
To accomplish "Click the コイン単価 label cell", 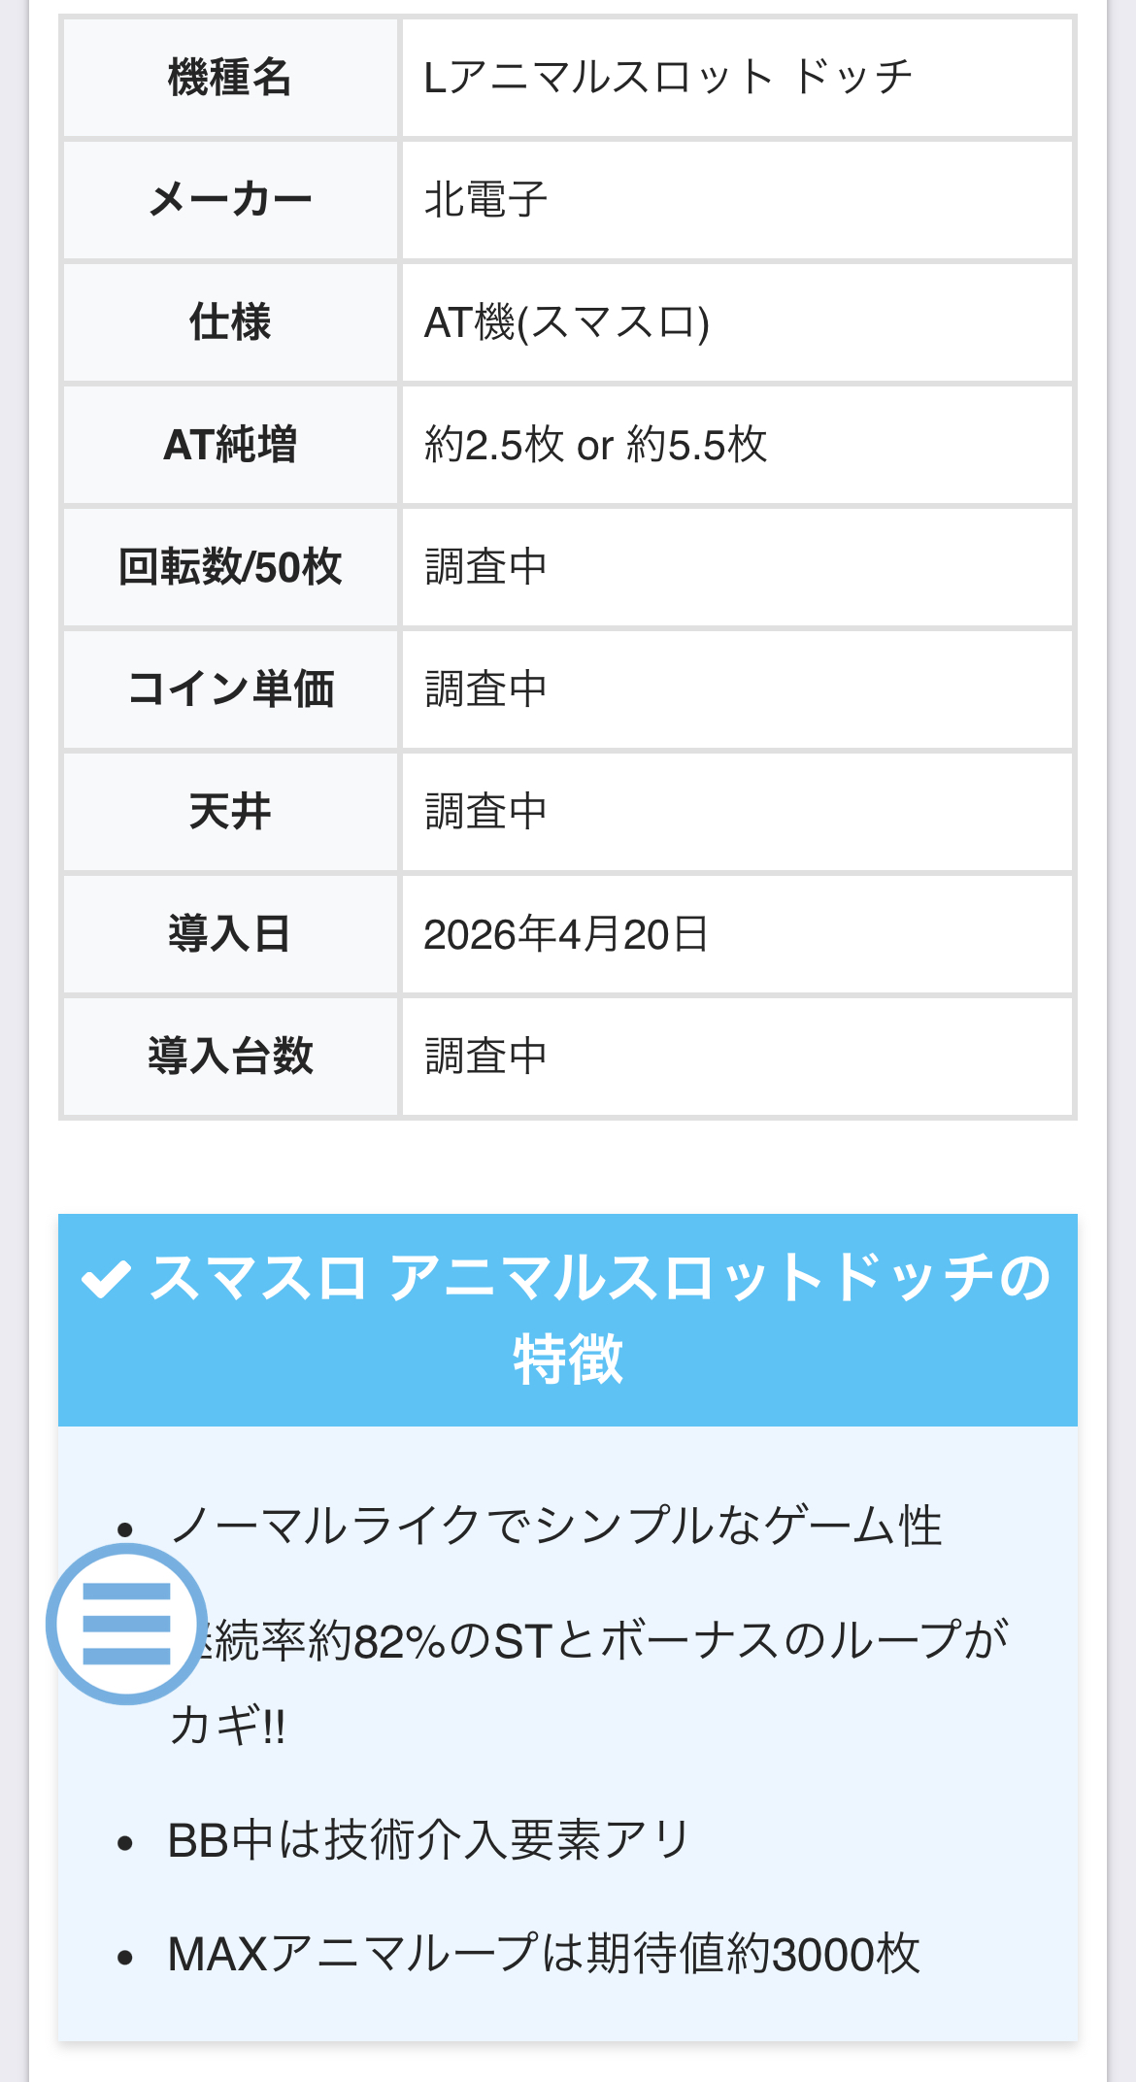I will point(230,689).
